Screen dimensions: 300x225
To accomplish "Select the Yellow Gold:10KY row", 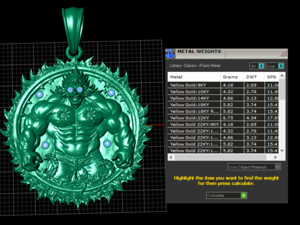I will (223, 92).
